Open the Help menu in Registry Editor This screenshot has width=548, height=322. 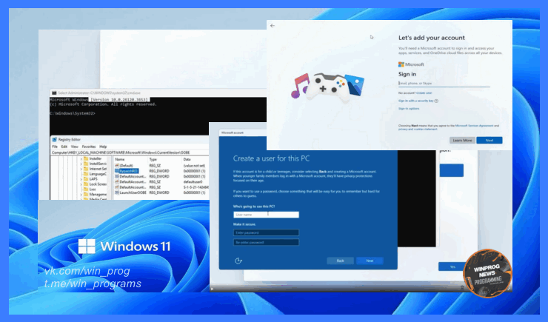point(103,147)
